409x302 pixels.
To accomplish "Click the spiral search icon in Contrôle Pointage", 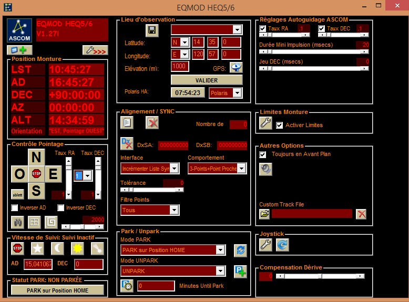I will [51, 222].
